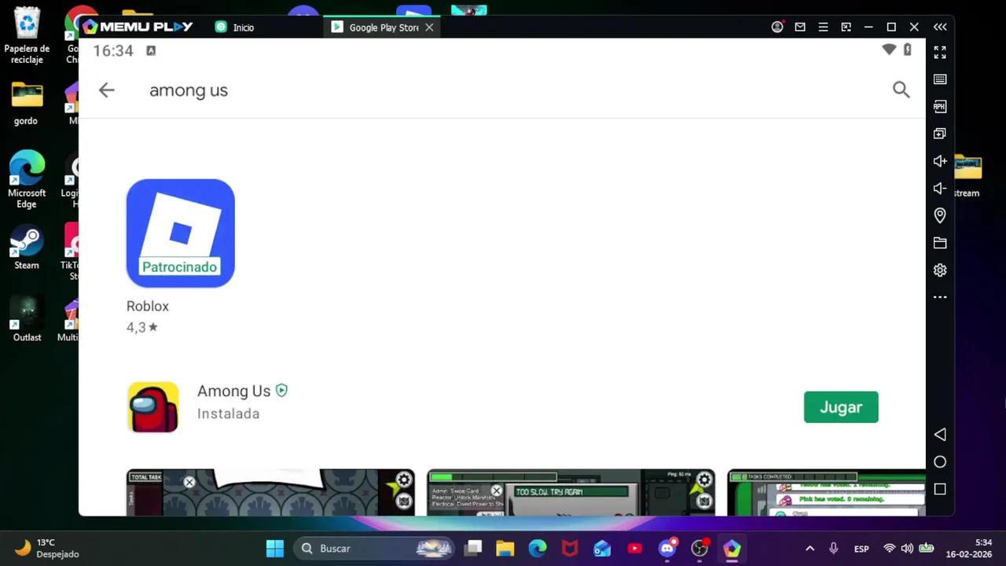Click the MEmu screen capture window icon
Screen dimensions: 1006x566
pyautogui.click(x=846, y=27)
